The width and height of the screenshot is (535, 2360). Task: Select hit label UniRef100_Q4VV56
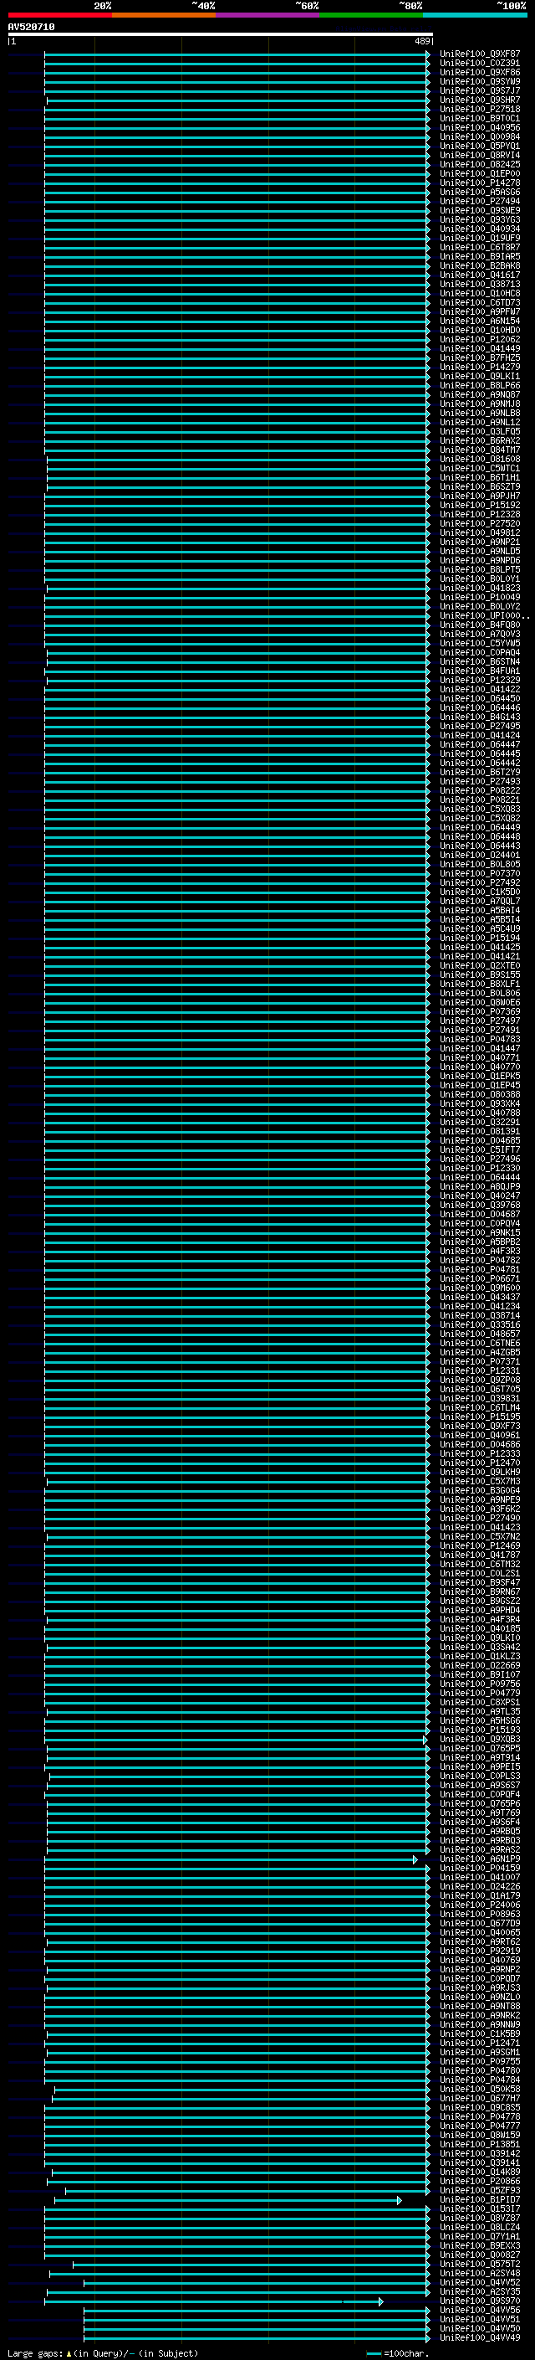coord(480,2310)
